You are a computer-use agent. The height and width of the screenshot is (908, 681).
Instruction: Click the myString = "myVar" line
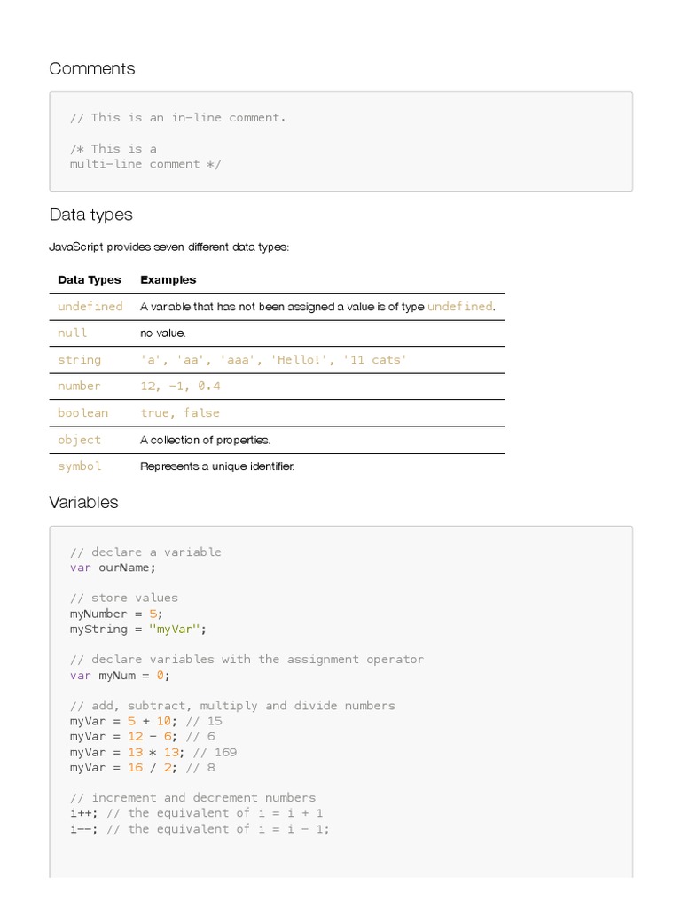137,630
